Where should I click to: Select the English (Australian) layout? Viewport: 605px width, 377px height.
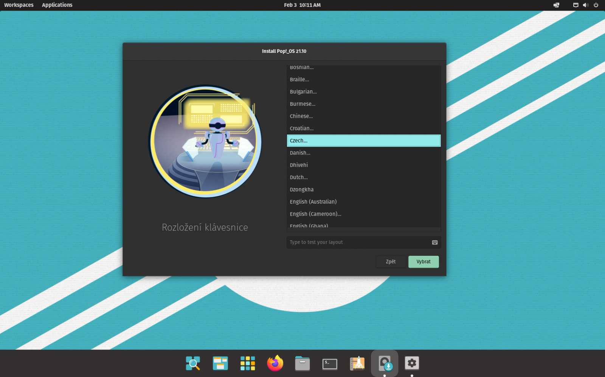[x=364, y=202]
